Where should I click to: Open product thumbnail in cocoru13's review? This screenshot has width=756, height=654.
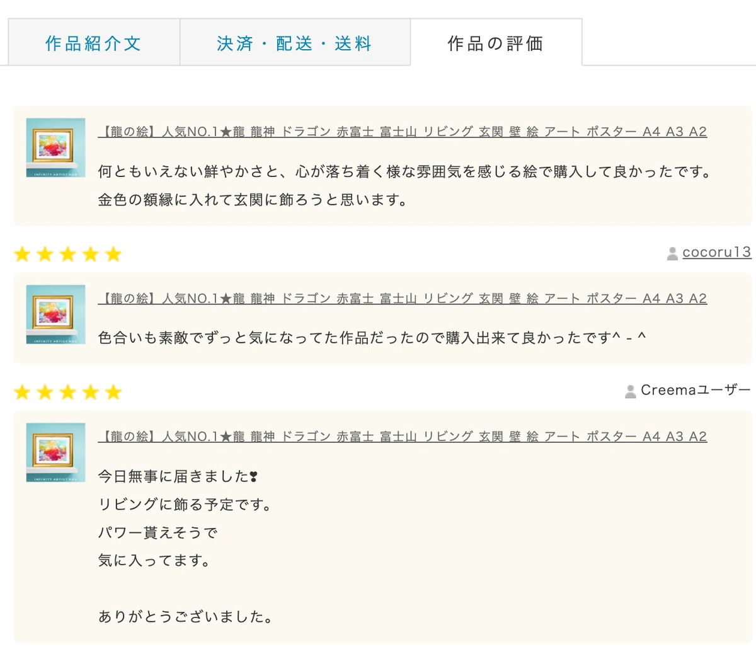pos(55,314)
